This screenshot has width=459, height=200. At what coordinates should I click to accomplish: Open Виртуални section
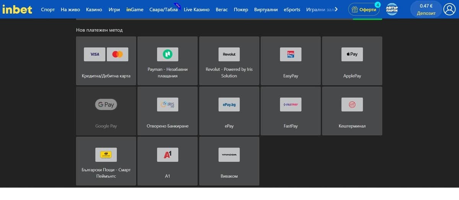266,10
